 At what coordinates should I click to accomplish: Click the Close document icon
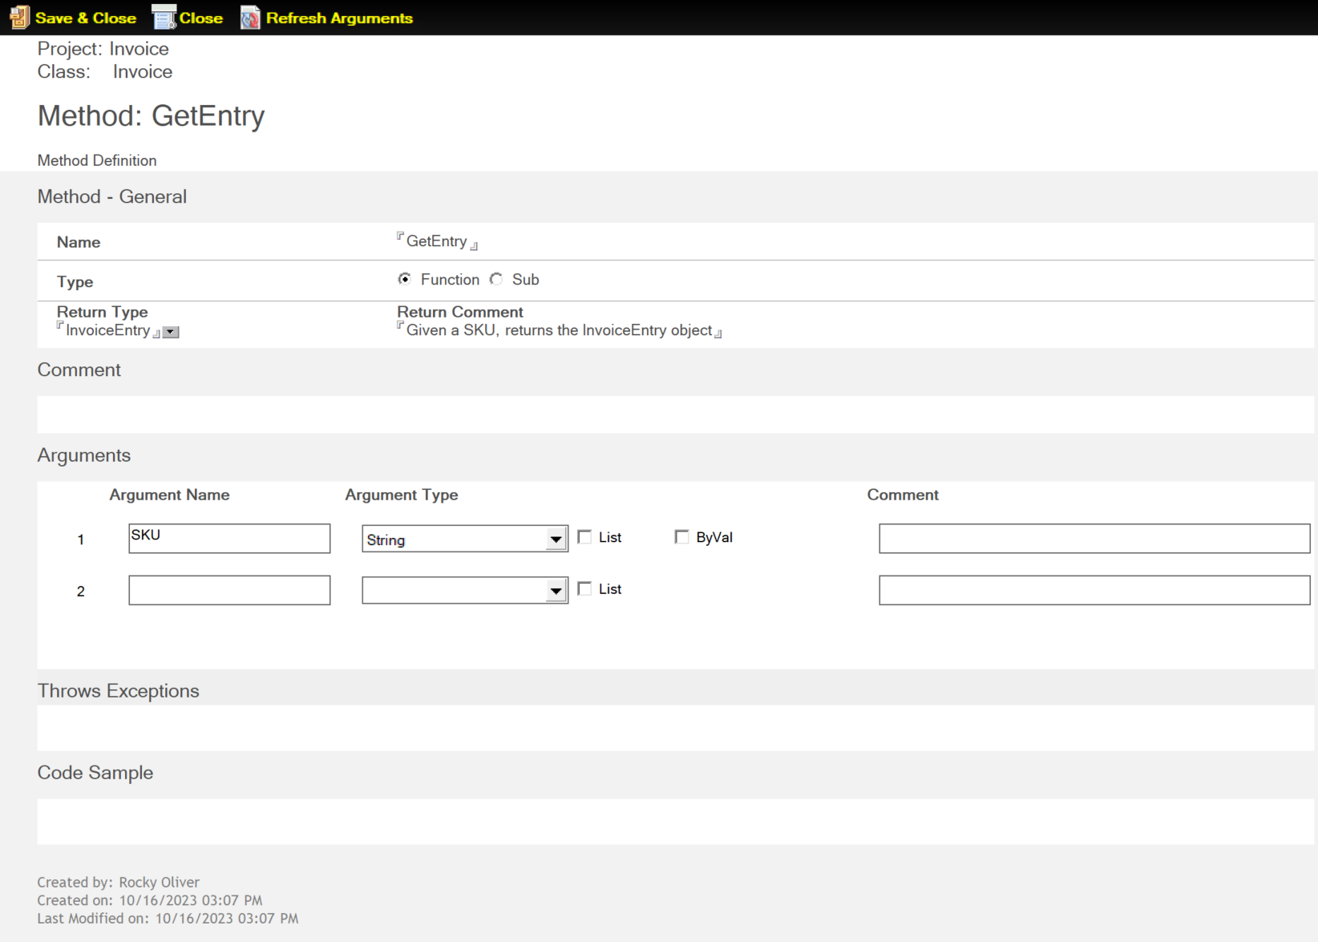pos(164,17)
